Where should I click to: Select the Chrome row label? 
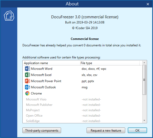tap(36, 93)
